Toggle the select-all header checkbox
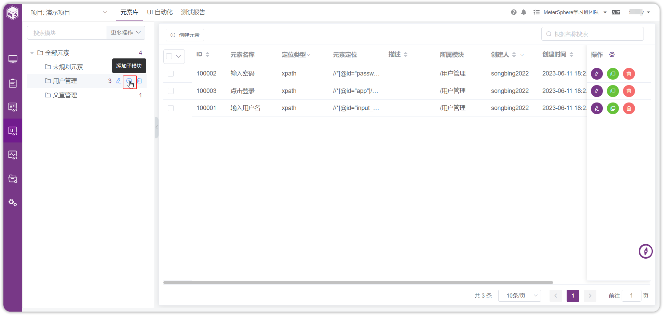The height and width of the screenshot is (315, 663). click(x=169, y=56)
